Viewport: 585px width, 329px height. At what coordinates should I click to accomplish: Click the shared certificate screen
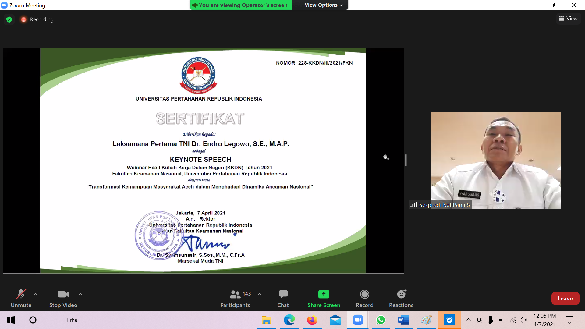pos(203,161)
